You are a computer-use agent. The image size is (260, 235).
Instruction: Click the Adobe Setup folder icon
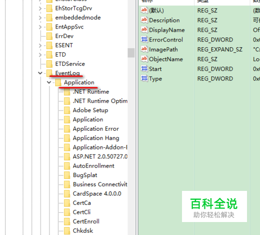coord(67,110)
